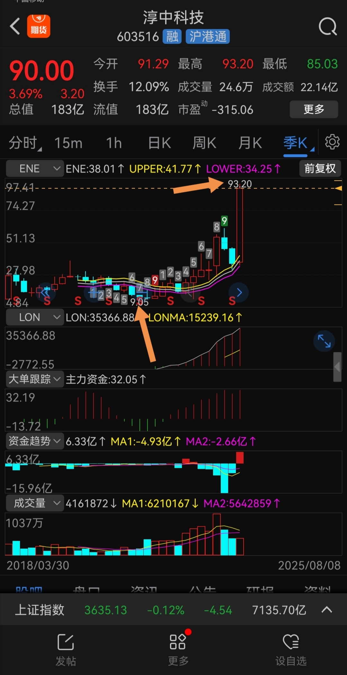Tap the UPPER:41.77 indicator value
Screen dimensions: 347x675
click(x=165, y=169)
